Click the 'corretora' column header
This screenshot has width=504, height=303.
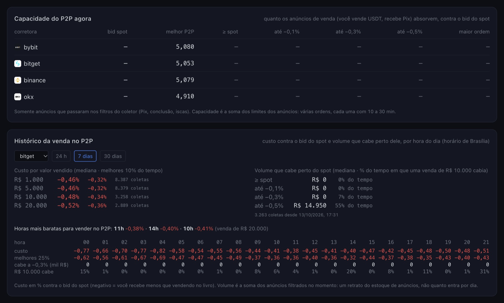click(x=25, y=32)
